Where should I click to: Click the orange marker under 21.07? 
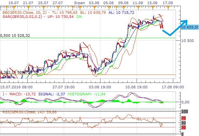pyautogui.click(x=28, y=8)
